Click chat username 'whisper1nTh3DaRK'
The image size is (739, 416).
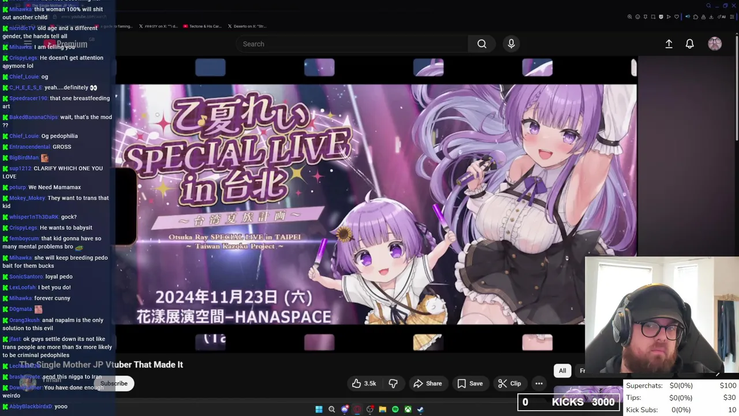[34, 217]
